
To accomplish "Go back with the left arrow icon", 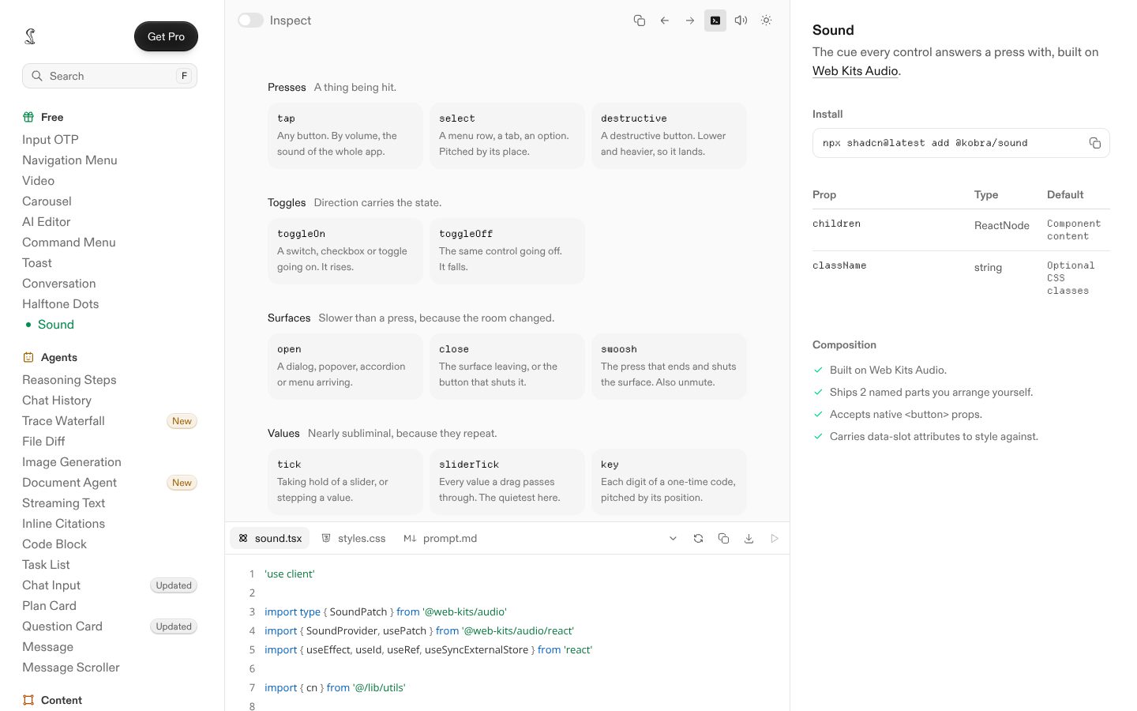I will 665,21.
